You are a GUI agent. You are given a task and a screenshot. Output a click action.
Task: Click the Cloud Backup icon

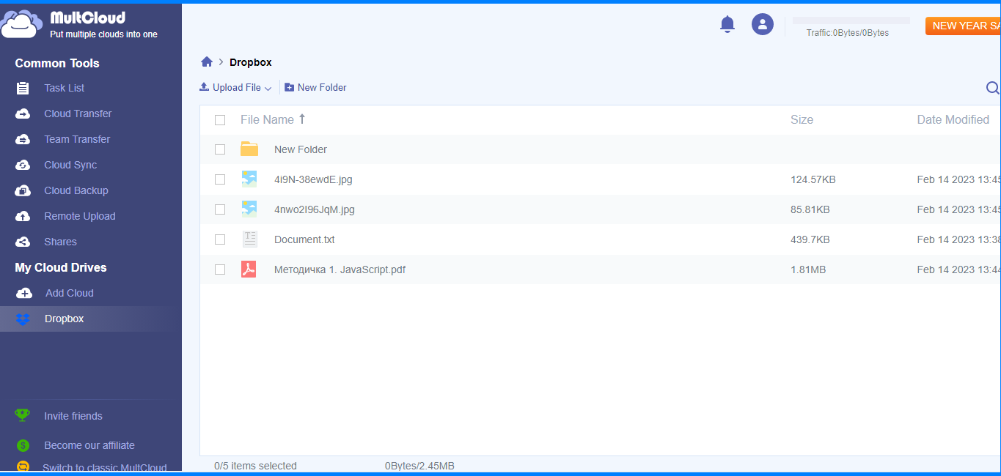pos(23,190)
